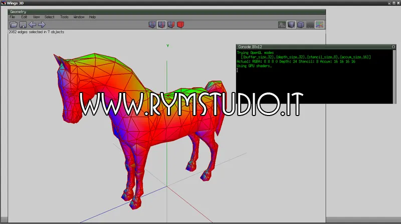
Task: Open the Tools menu
Action: coord(64,17)
